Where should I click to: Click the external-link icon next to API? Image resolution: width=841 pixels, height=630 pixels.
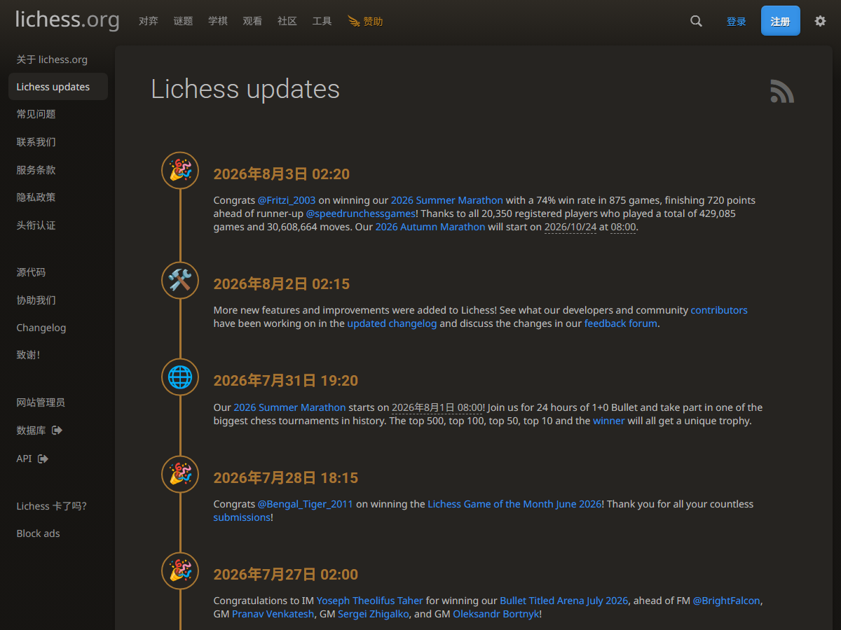tap(43, 458)
